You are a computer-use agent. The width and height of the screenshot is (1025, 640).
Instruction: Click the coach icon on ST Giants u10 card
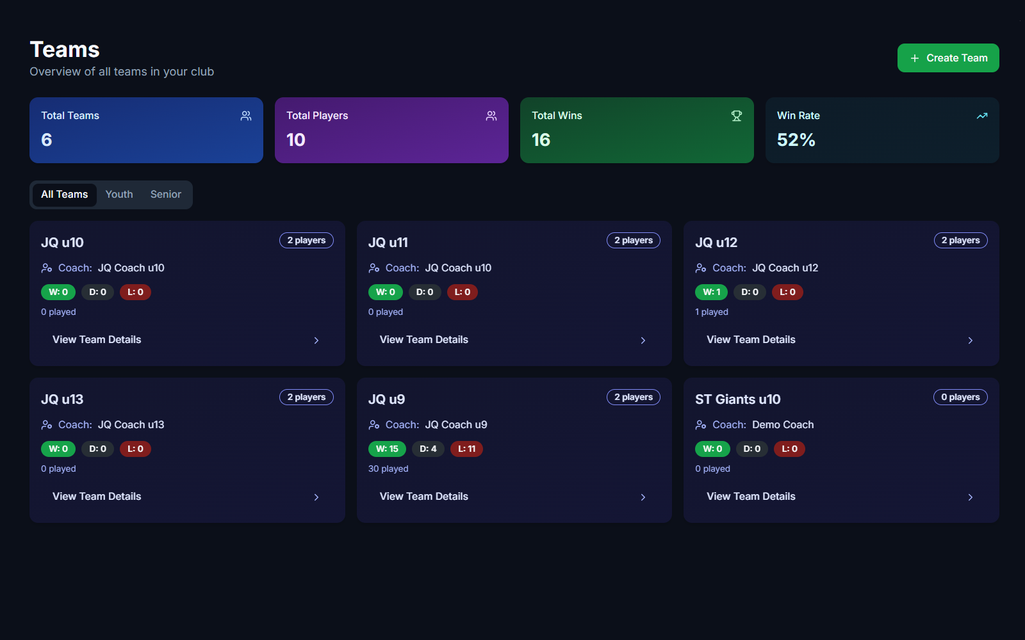[701, 425]
